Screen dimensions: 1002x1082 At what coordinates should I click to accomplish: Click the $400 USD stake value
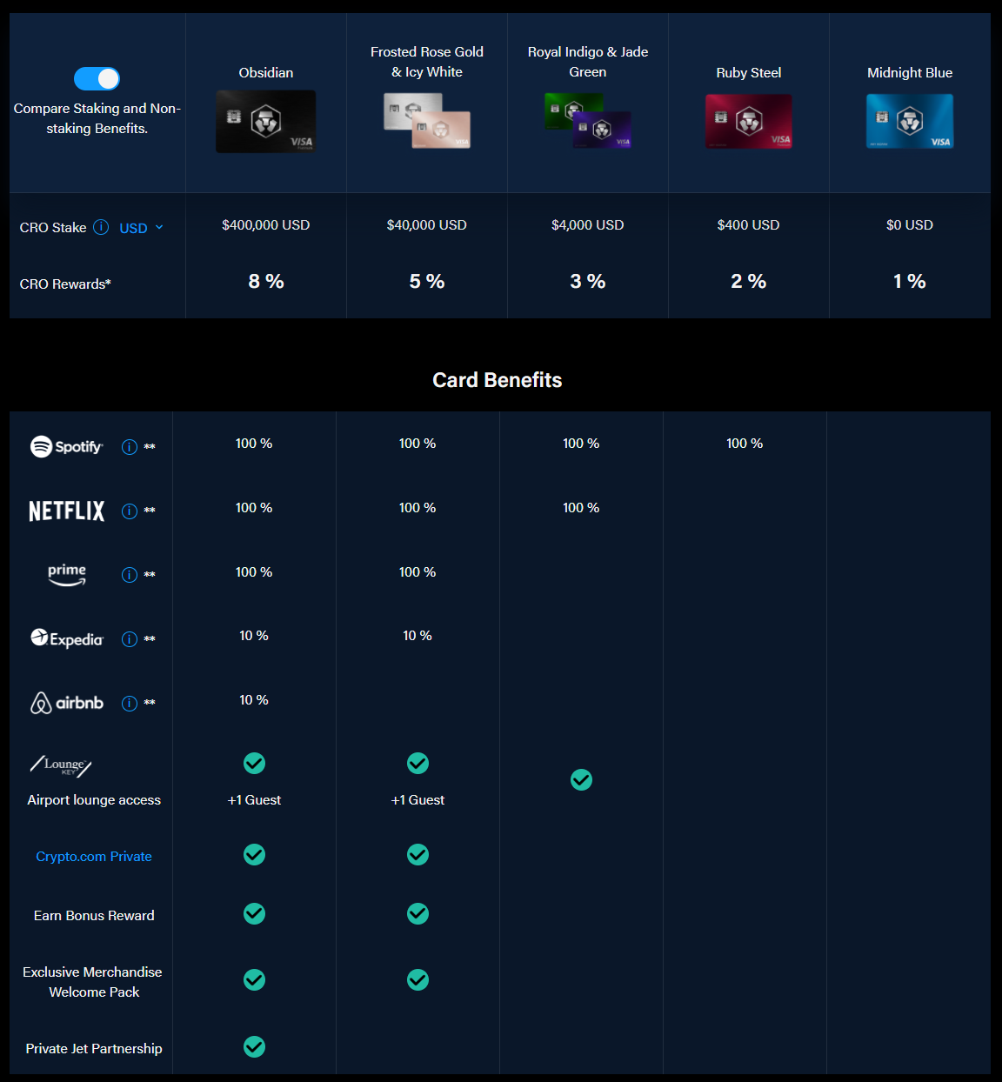[749, 225]
